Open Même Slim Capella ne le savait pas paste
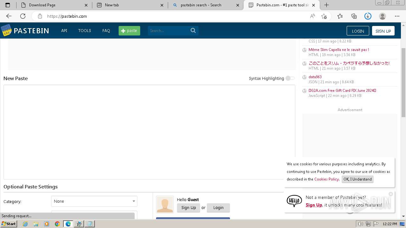406x228 pixels. click(339, 50)
